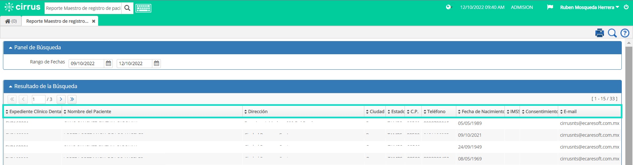Sort by Consentimiento column
This screenshot has width=633, height=165.
pos(539,112)
